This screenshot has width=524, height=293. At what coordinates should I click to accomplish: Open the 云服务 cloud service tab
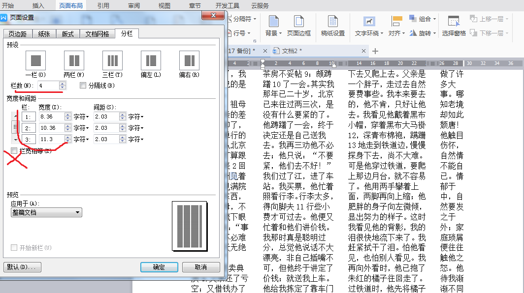pyautogui.click(x=260, y=5)
